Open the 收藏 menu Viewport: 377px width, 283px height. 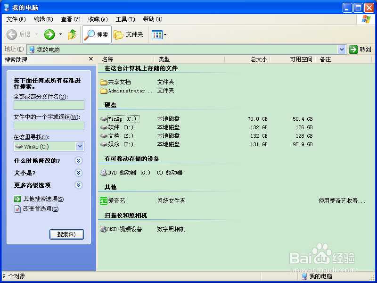pyautogui.click(x=98, y=19)
